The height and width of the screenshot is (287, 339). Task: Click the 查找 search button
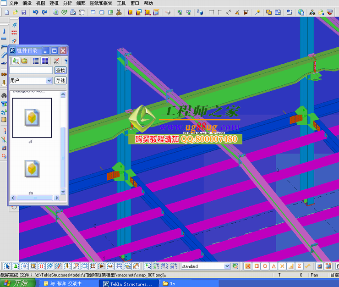(x=60, y=71)
